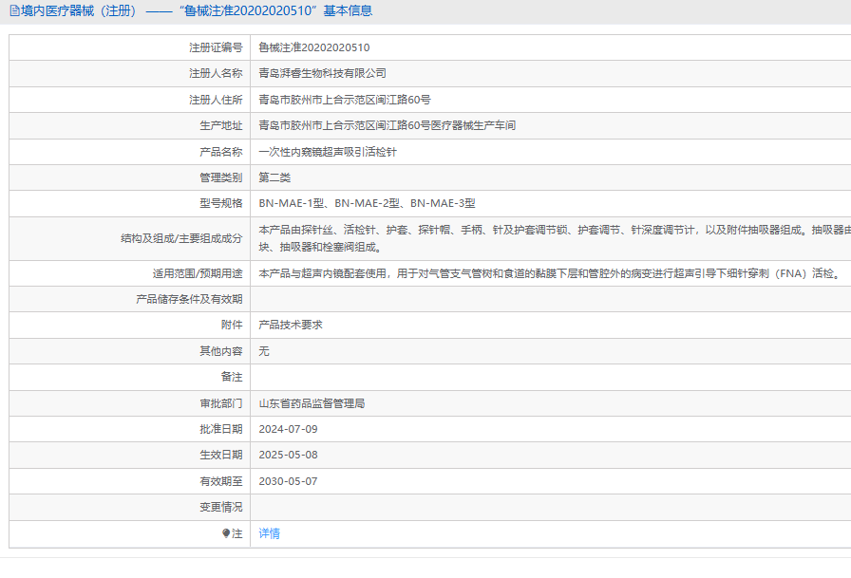Click the approval department 山东省药品监督管理局
The height and width of the screenshot is (578, 851).
(x=312, y=403)
